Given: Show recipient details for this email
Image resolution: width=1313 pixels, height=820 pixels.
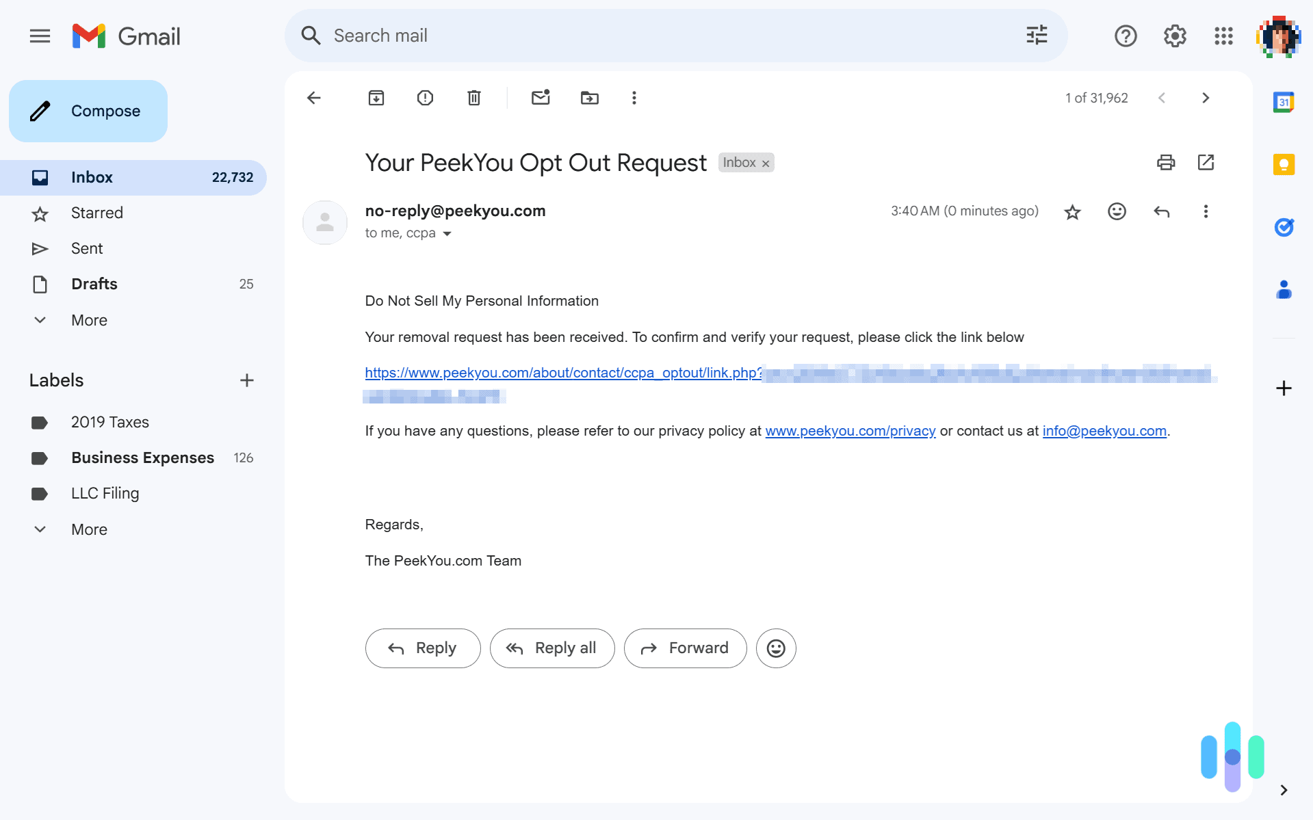Looking at the screenshot, I should pyautogui.click(x=448, y=233).
